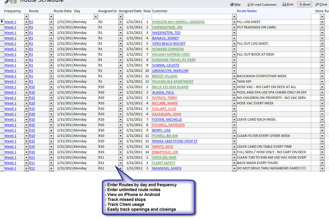The image size is (329, 219).
Task: Open customer WADENSTEN, TED
Action: [x=166, y=33]
